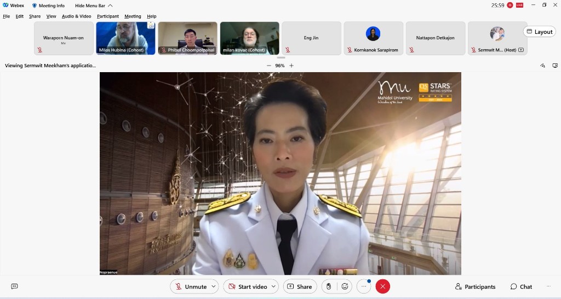561x299 pixels.
Task: Click the gesture recognition hand icon
Action: (329, 286)
